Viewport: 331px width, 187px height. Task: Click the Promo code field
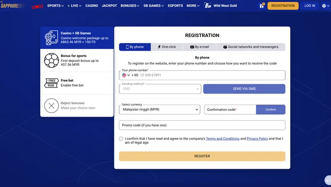pos(202,125)
